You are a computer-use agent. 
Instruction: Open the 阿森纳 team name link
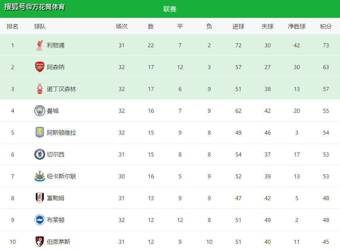[55, 67]
